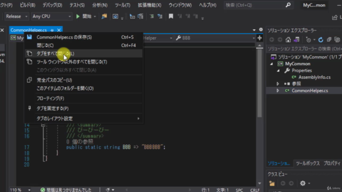Switch to the ツールボックス tab

pyautogui.click(x=308, y=163)
